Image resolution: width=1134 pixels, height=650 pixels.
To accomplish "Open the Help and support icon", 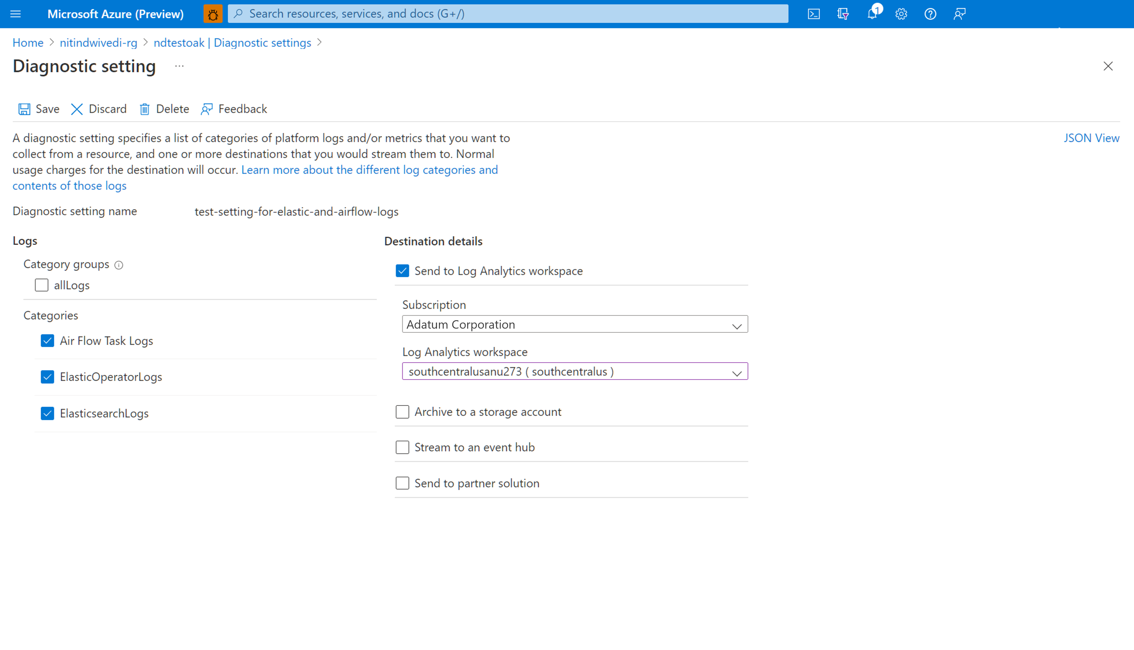I will pos(930,13).
